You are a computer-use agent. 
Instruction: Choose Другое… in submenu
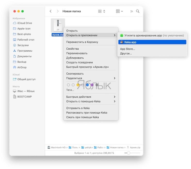(152, 53)
